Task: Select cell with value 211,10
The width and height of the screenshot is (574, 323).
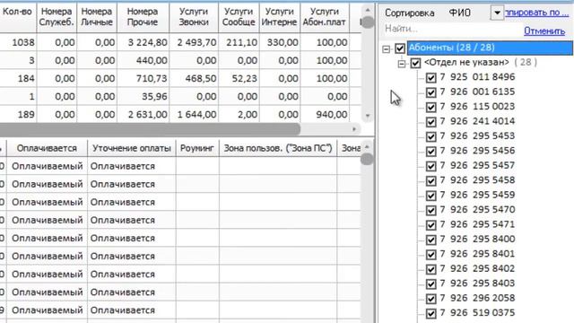Action: point(239,43)
